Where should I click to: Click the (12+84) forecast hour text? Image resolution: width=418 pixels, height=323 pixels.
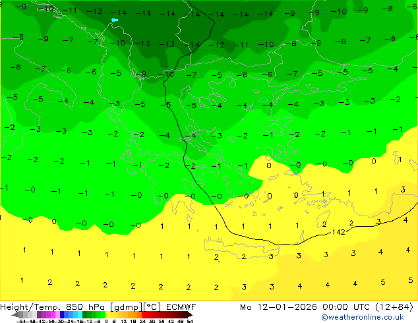click(x=394, y=307)
